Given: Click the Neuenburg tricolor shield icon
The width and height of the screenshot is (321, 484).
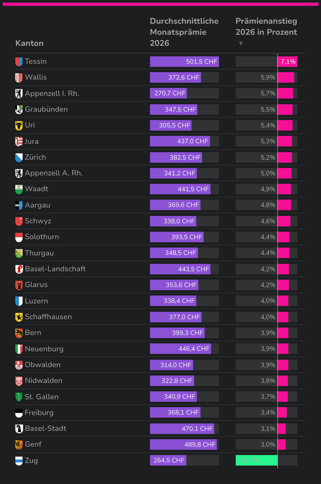Looking at the screenshot, I should pos(19,349).
